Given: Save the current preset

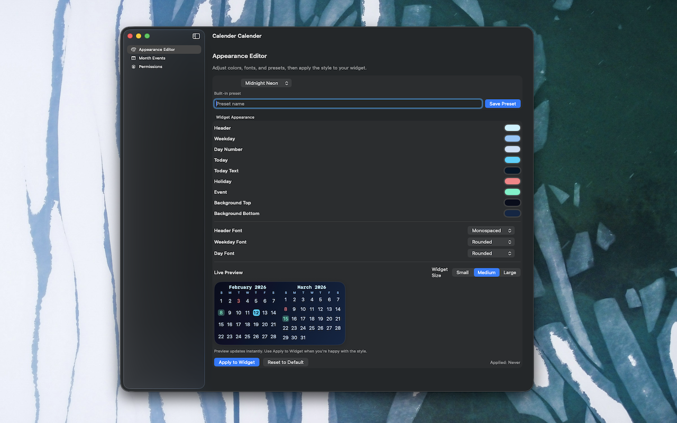Looking at the screenshot, I should (x=502, y=104).
